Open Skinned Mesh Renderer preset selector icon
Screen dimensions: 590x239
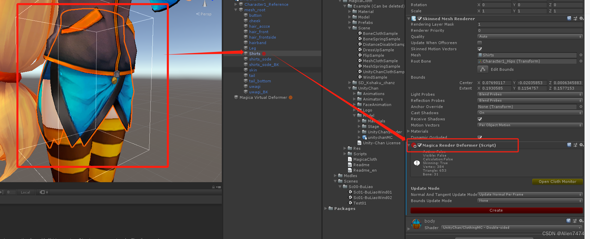575,18
